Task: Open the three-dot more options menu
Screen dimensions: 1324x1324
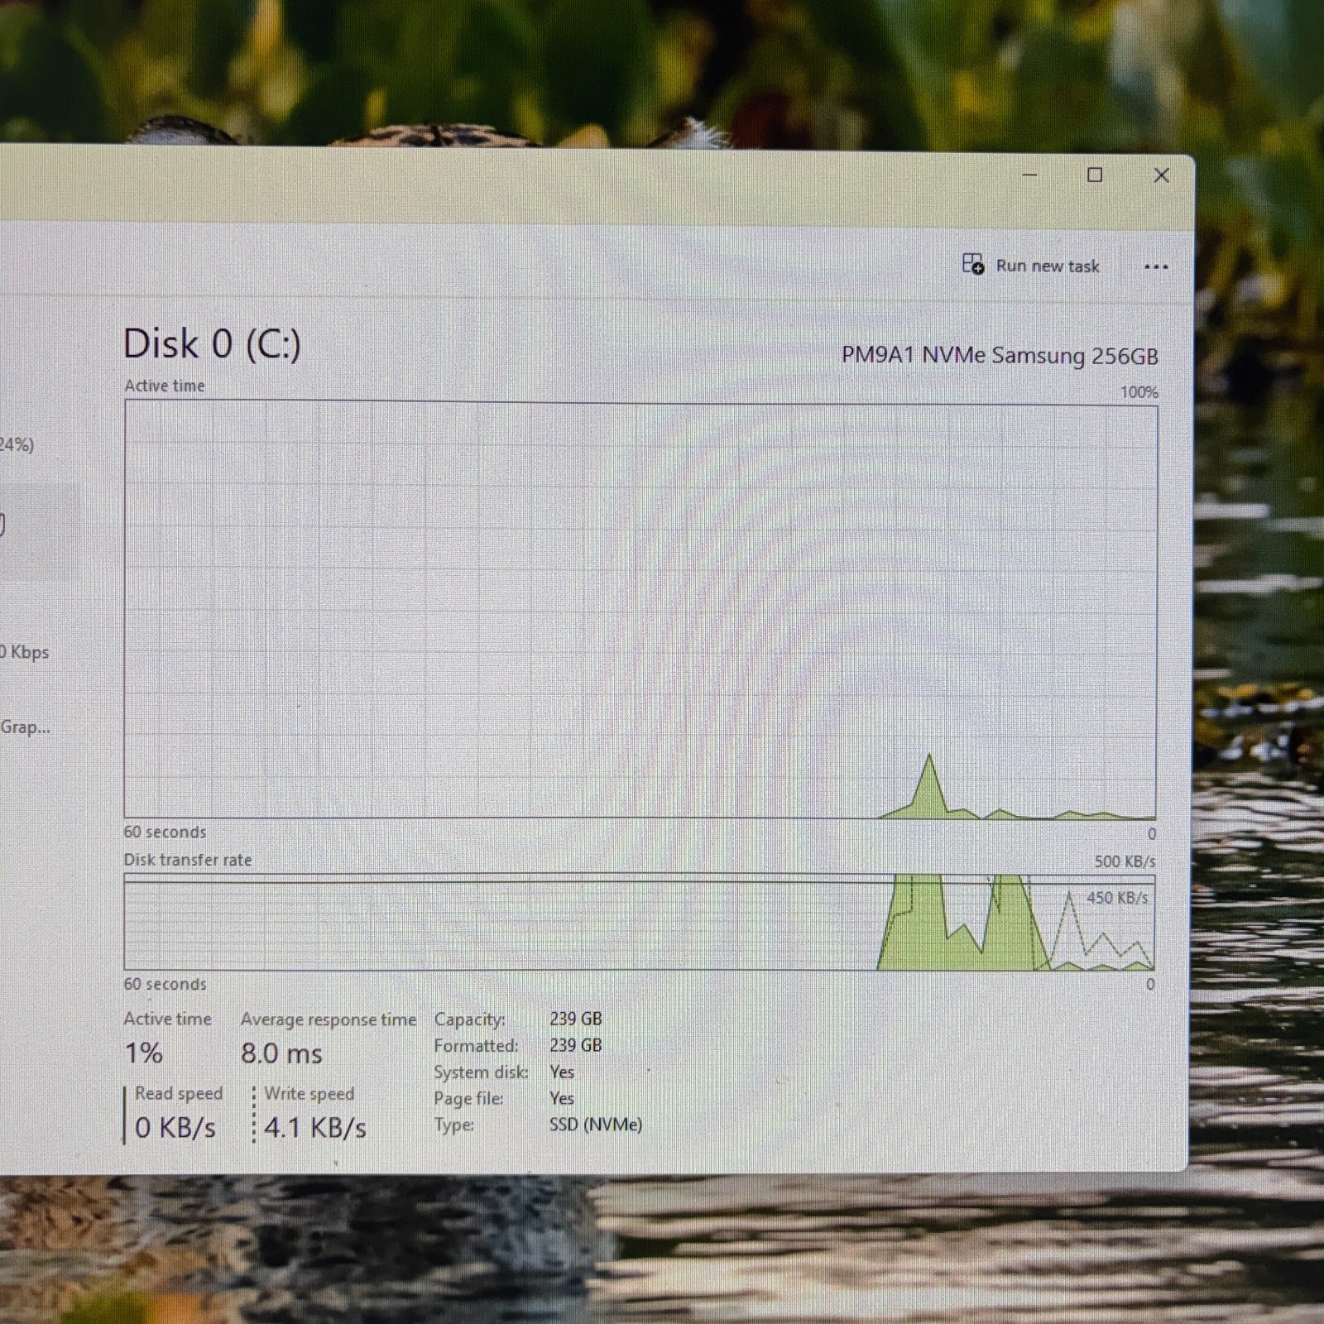Action: (x=1156, y=266)
